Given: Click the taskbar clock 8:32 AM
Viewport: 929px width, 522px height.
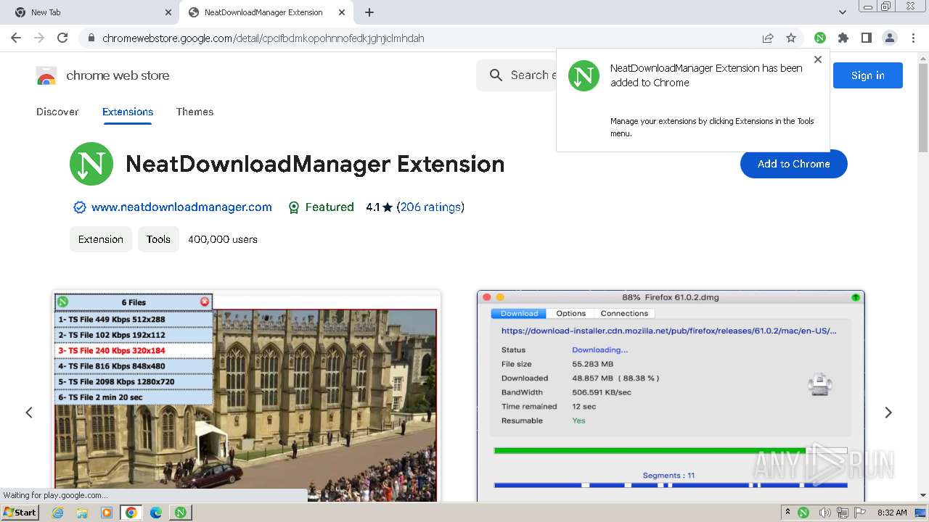Looking at the screenshot, I should [892, 513].
